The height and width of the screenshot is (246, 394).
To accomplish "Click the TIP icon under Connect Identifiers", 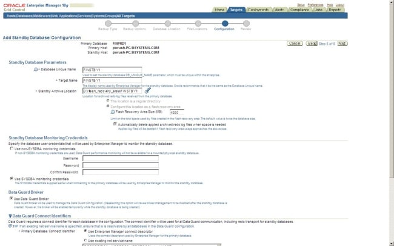I will [10, 226].
